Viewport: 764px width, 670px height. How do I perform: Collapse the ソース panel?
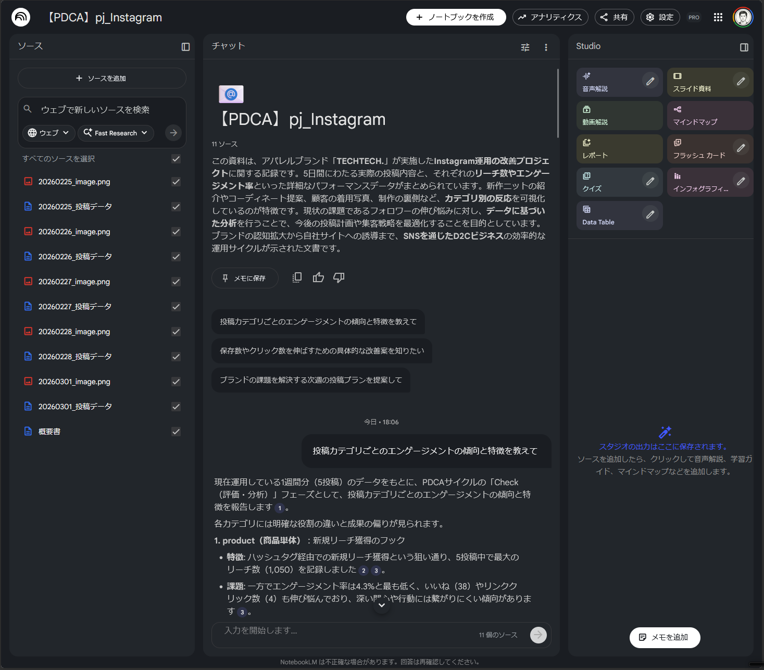185,47
